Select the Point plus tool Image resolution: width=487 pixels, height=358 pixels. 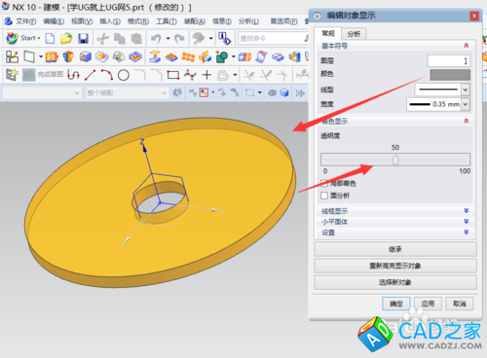click(x=206, y=75)
